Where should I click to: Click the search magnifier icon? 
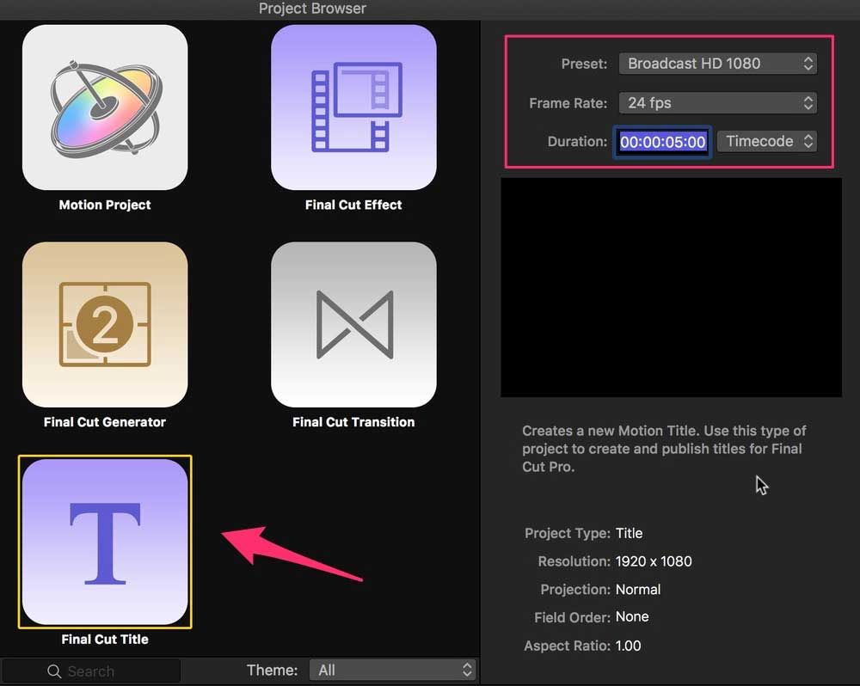pyautogui.click(x=53, y=671)
